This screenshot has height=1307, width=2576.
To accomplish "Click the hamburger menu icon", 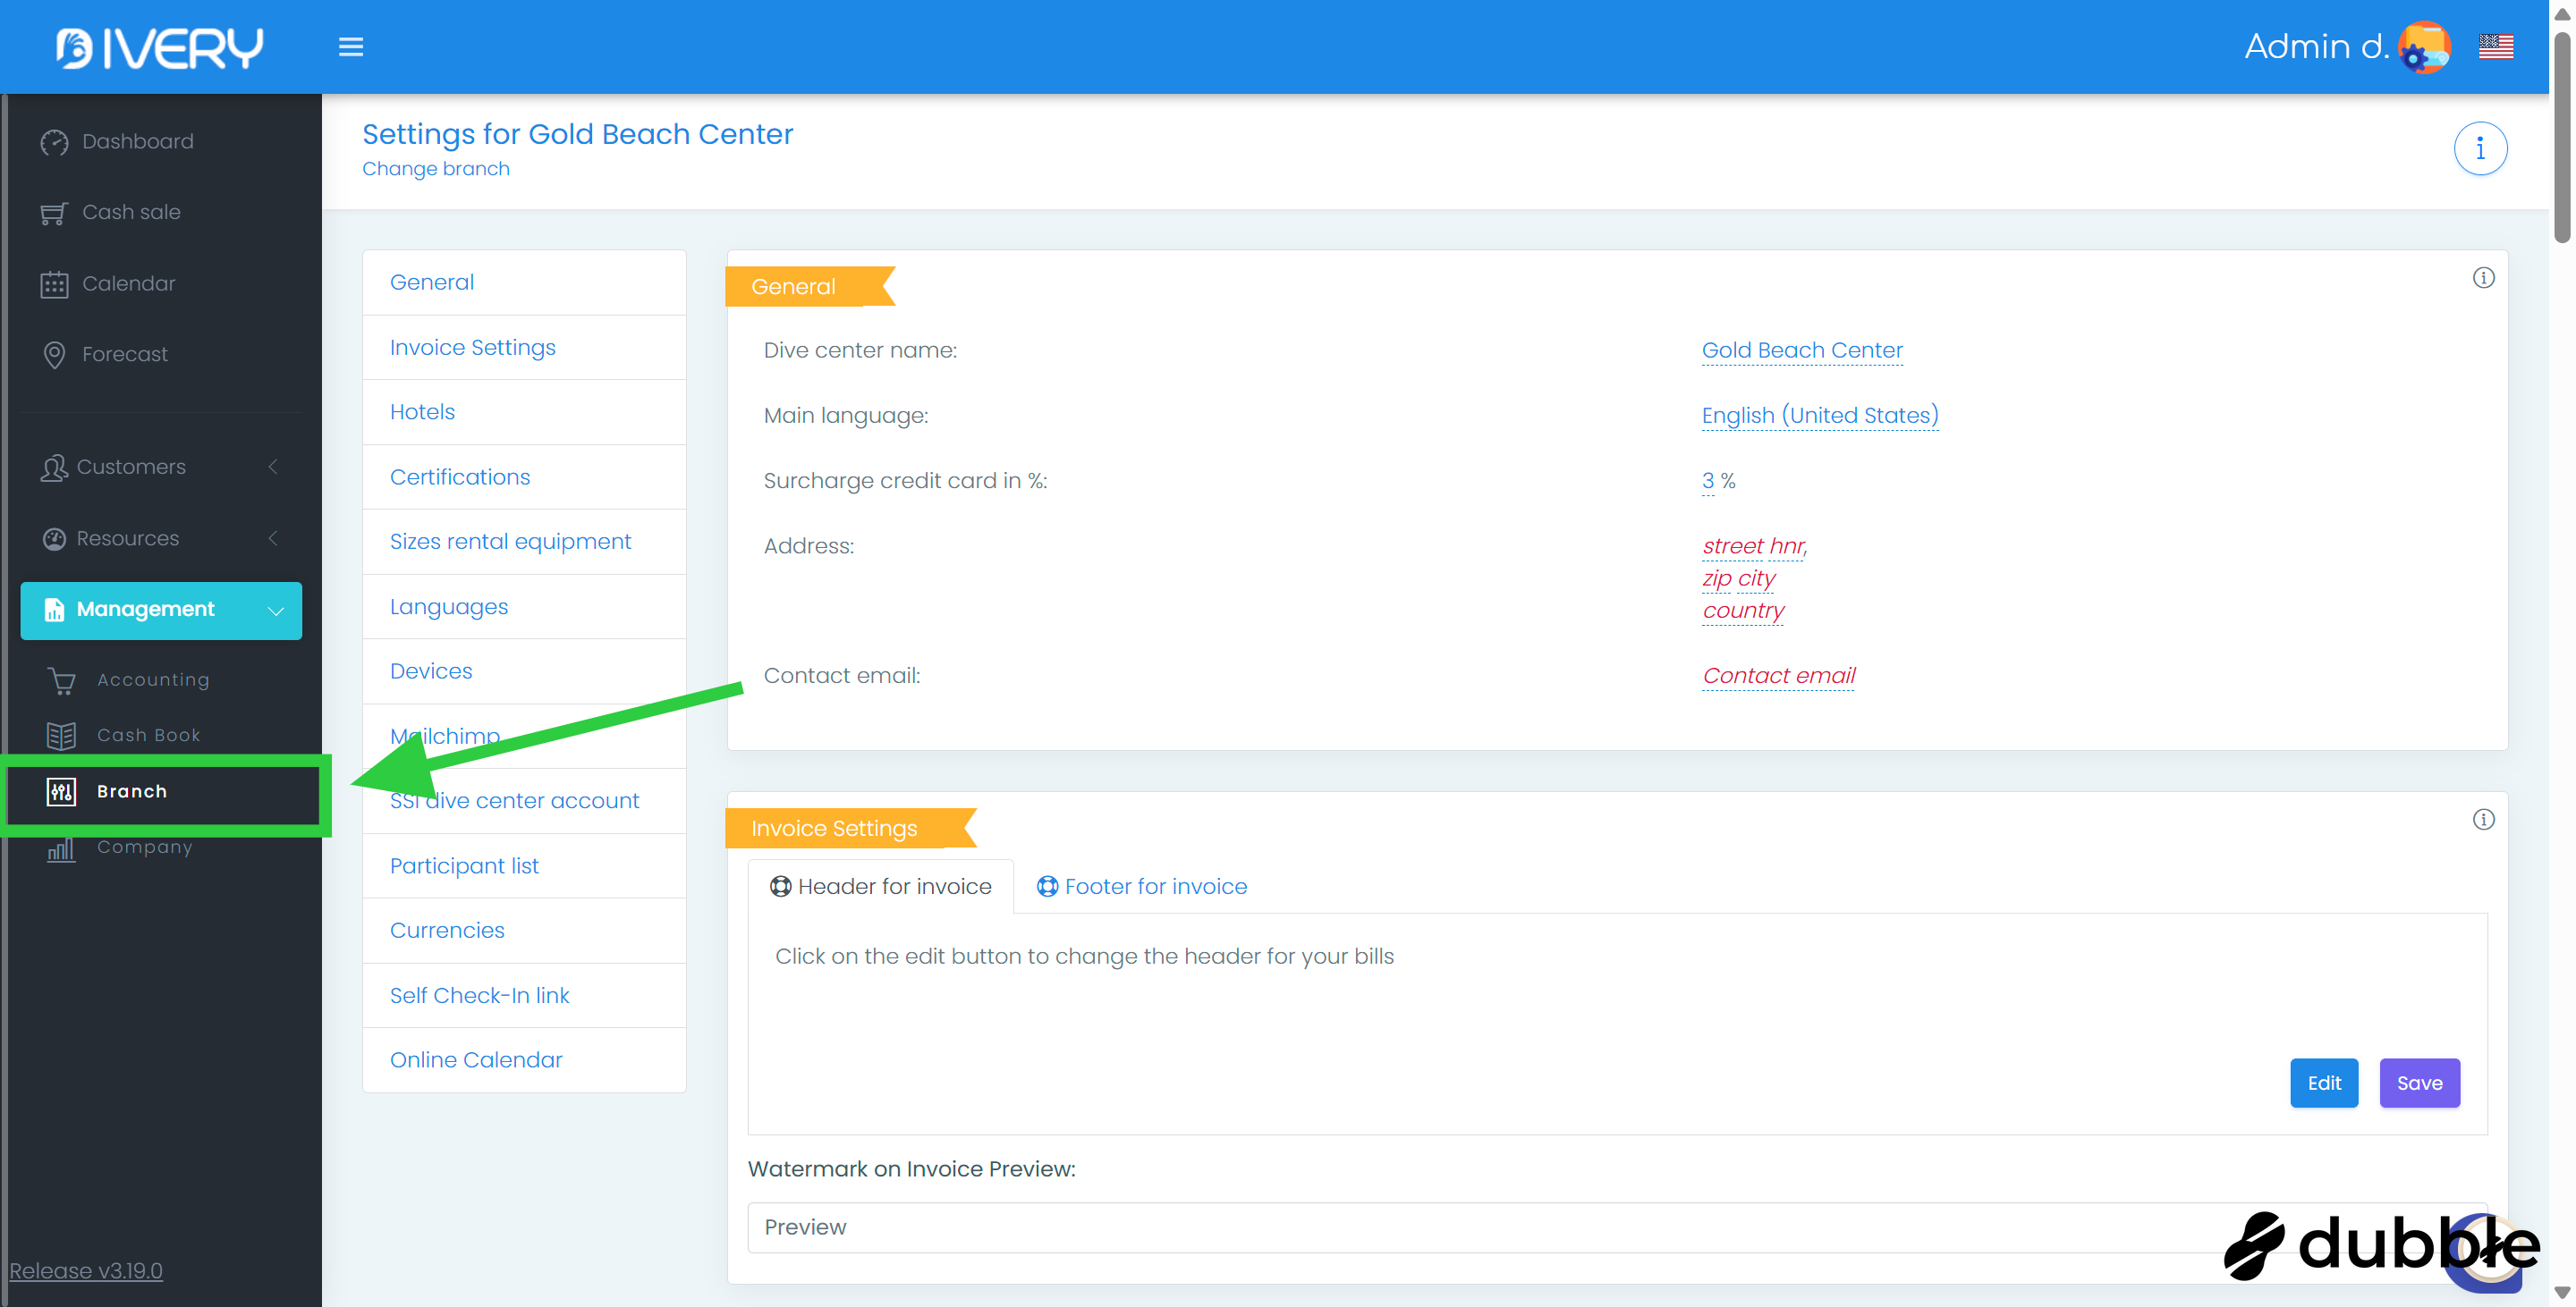I will pyautogui.click(x=350, y=47).
